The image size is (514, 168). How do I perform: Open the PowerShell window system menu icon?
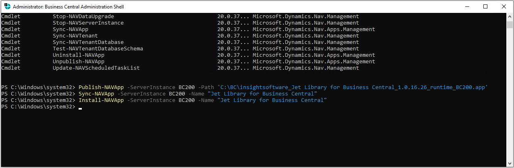[x=7, y=6]
